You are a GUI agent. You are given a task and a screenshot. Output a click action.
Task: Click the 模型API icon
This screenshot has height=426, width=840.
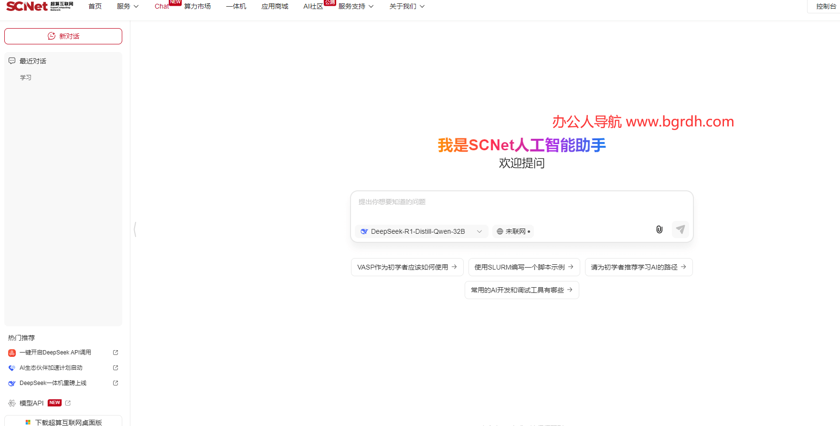[x=12, y=403]
